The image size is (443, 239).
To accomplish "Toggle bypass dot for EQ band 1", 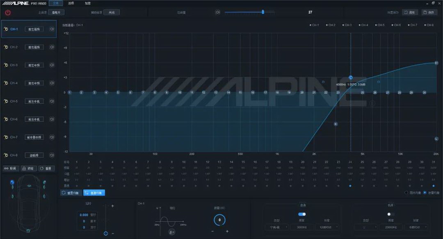I will click(x=77, y=186).
